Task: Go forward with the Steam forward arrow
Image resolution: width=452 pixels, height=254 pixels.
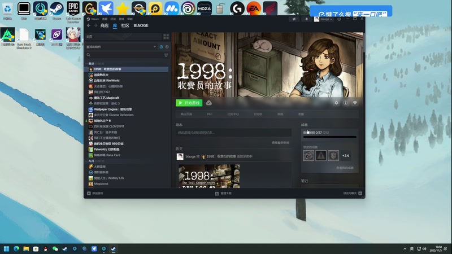Action: (95, 25)
